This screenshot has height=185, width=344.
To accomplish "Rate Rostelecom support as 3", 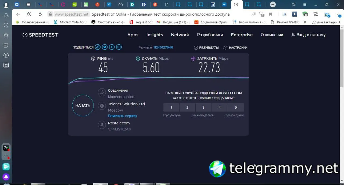I will click(x=203, y=108).
